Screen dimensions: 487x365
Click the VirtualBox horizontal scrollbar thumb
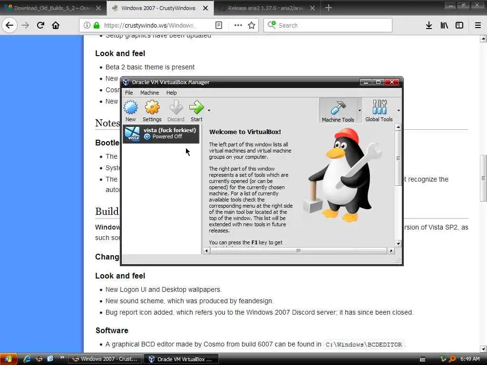point(299,250)
